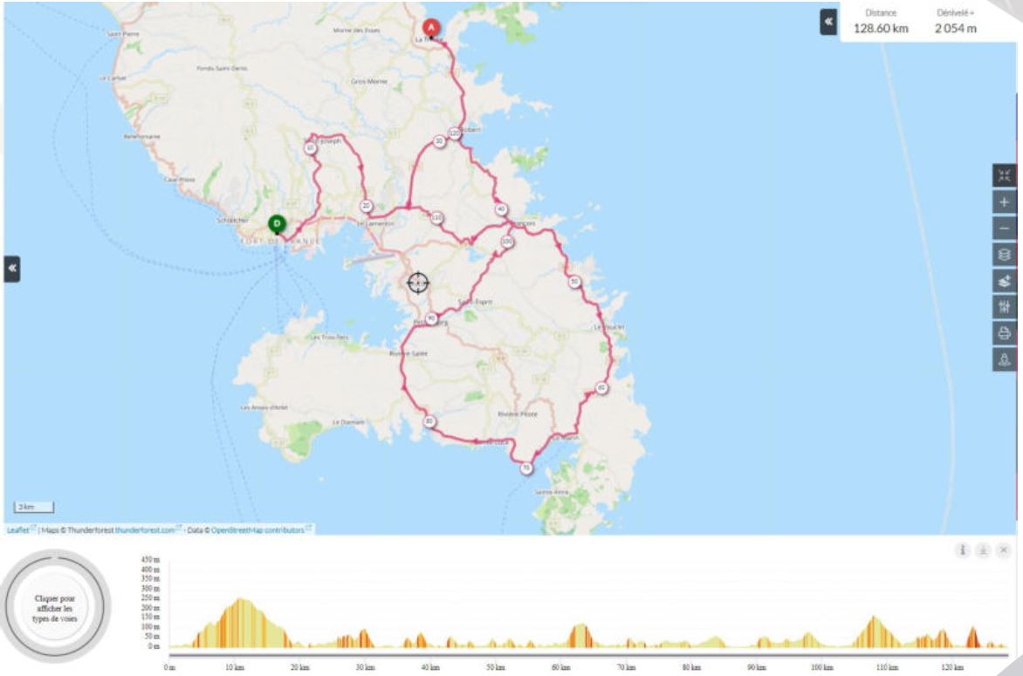Click the circular road types display button

55,608
